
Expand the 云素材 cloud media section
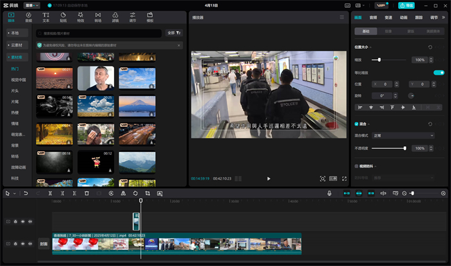17,45
